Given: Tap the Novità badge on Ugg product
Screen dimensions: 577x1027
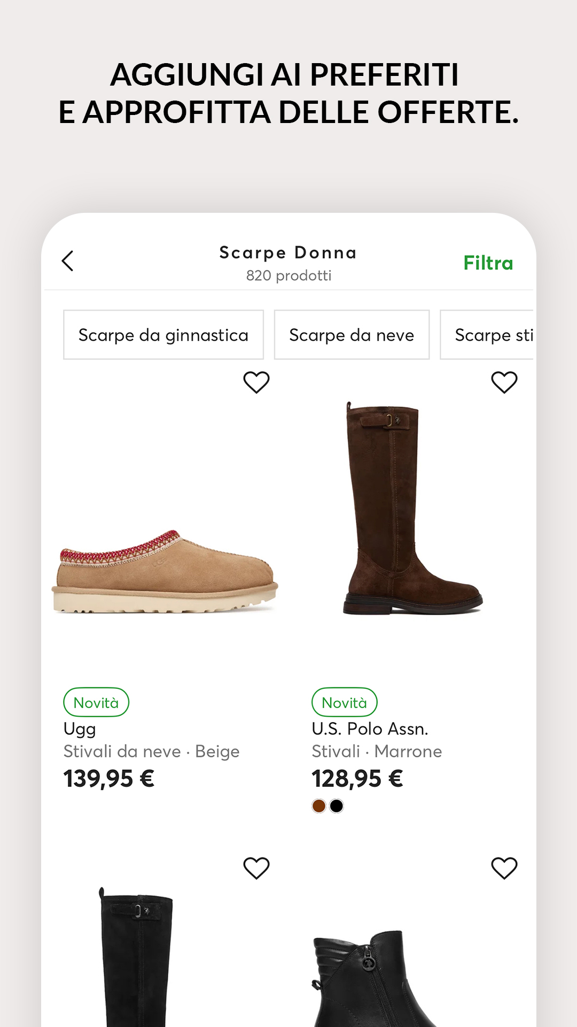Looking at the screenshot, I should pyautogui.click(x=96, y=702).
